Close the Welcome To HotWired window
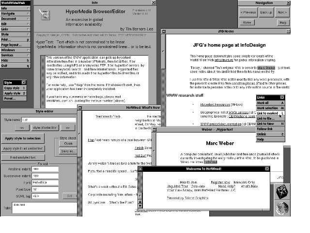This screenshot has height=233, width=310. 267,168
